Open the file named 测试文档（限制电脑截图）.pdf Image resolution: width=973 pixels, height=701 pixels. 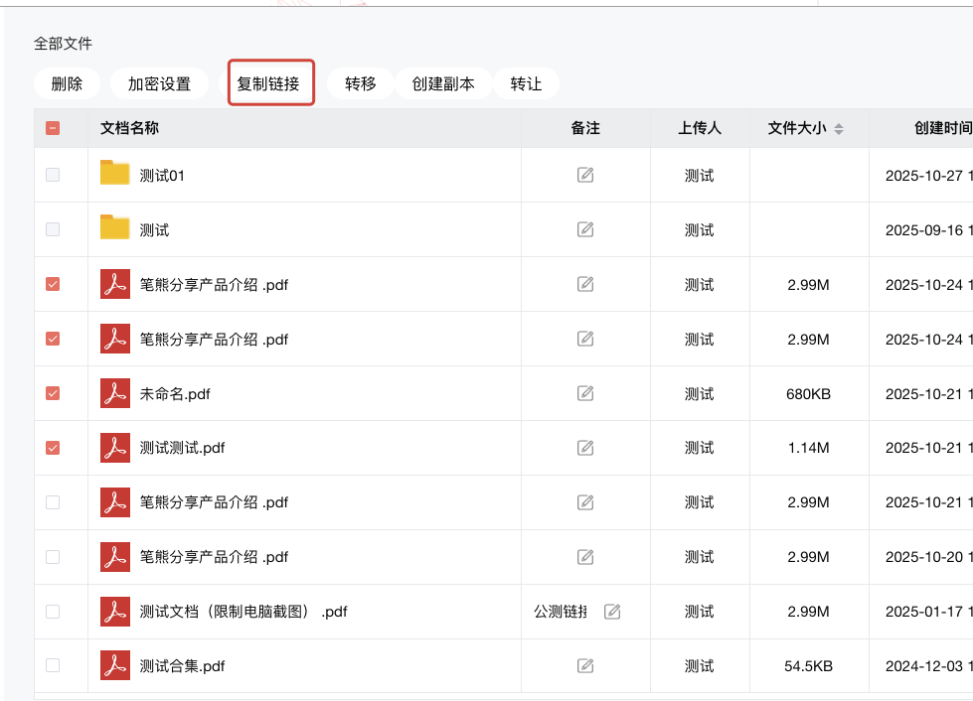243,612
